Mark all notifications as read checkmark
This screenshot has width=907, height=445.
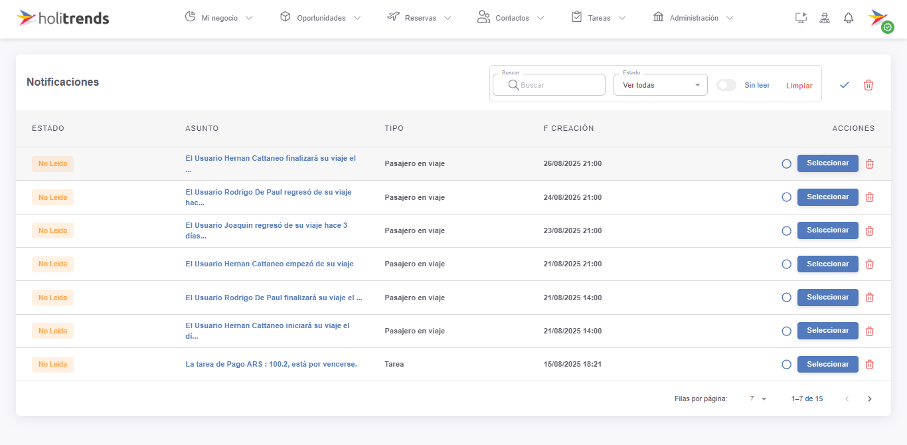pos(845,85)
